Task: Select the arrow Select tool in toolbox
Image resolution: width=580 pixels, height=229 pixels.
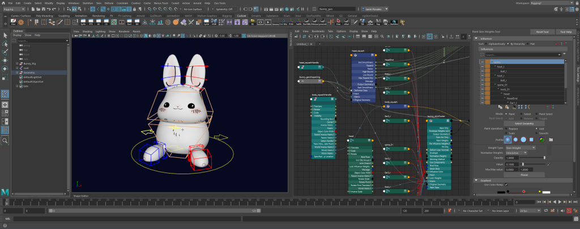Action: point(5,36)
